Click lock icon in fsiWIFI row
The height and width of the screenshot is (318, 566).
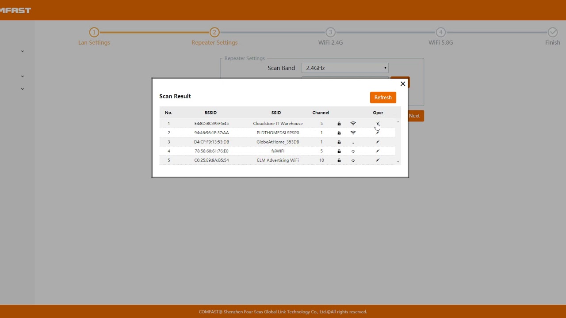[339, 151]
